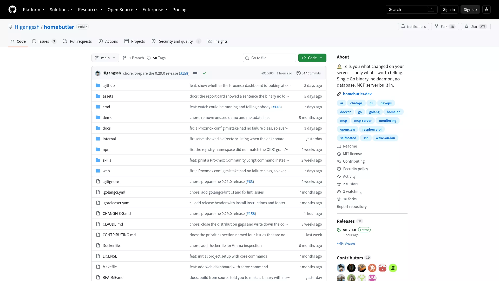Screen dimensions: 499x281
Task: Click the first contributor avatar
Action: click(x=341, y=268)
